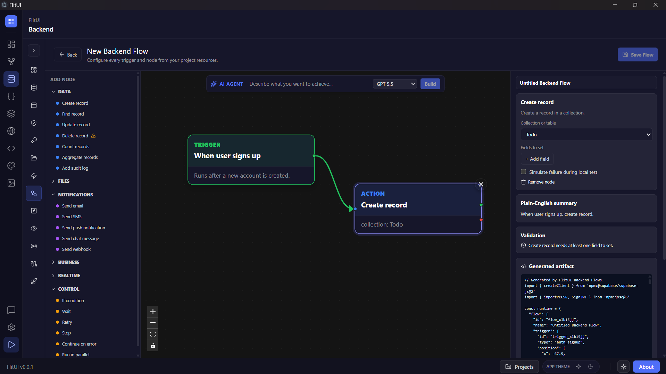Click the About button
Screen dimensions: 666x374
tap(646, 367)
